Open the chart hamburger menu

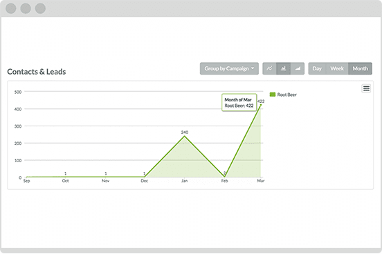366,88
